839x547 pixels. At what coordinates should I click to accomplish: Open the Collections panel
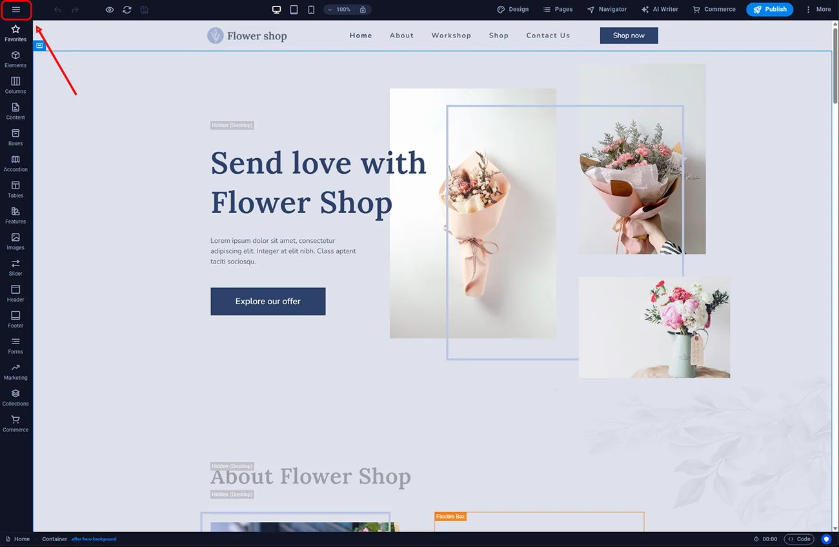coord(15,398)
